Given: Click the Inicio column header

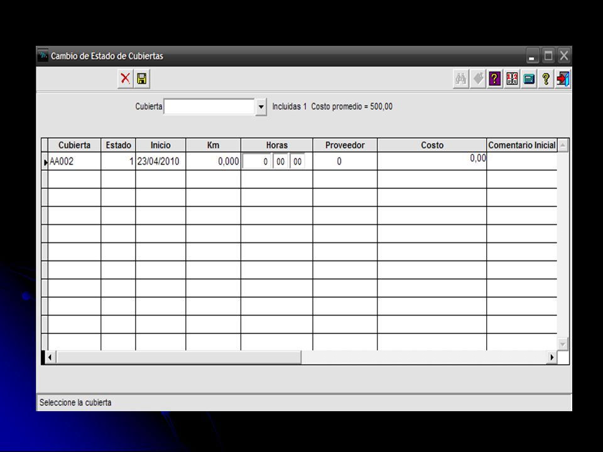Looking at the screenshot, I should [160, 145].
